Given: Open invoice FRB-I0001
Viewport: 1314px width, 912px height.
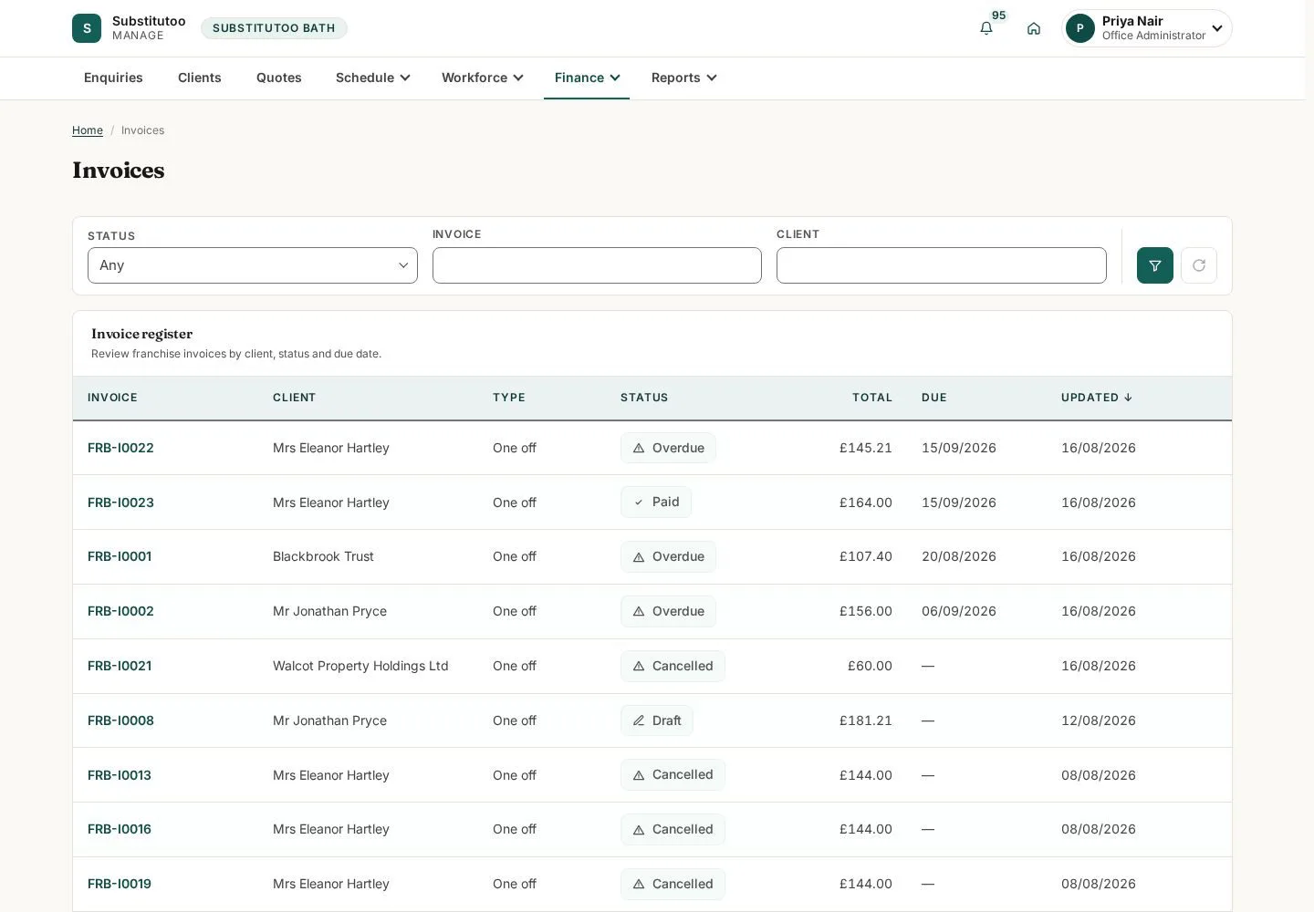Looking at the screenshot, I should (120, 556).
